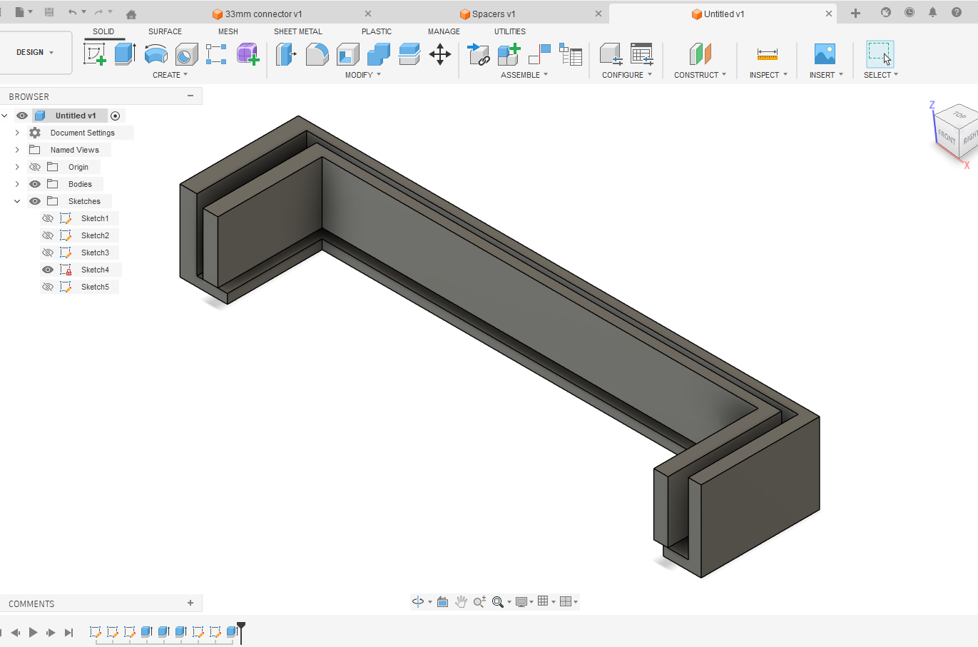This screenshot has width=978, height=647.
Task: Hide Sketch4 using its eye icon
Action: tap(48, 270)
